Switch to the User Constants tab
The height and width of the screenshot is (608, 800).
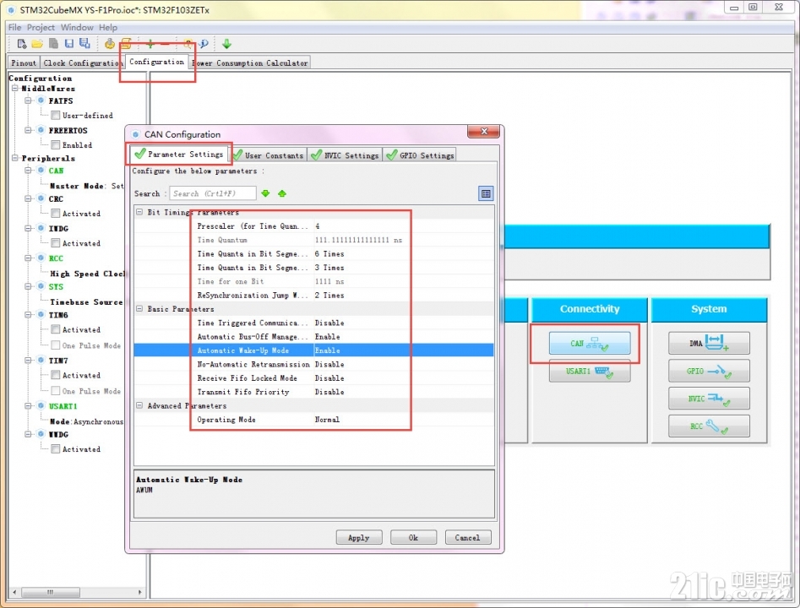pos(269,155)
